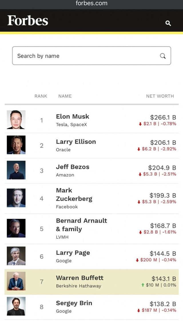
Task: Open Elon Musk's profile photo
Action: click(x=16, y=120)
